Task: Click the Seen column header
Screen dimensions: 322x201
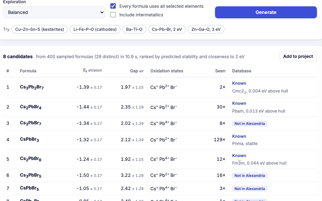Action: tap(220, 71)
